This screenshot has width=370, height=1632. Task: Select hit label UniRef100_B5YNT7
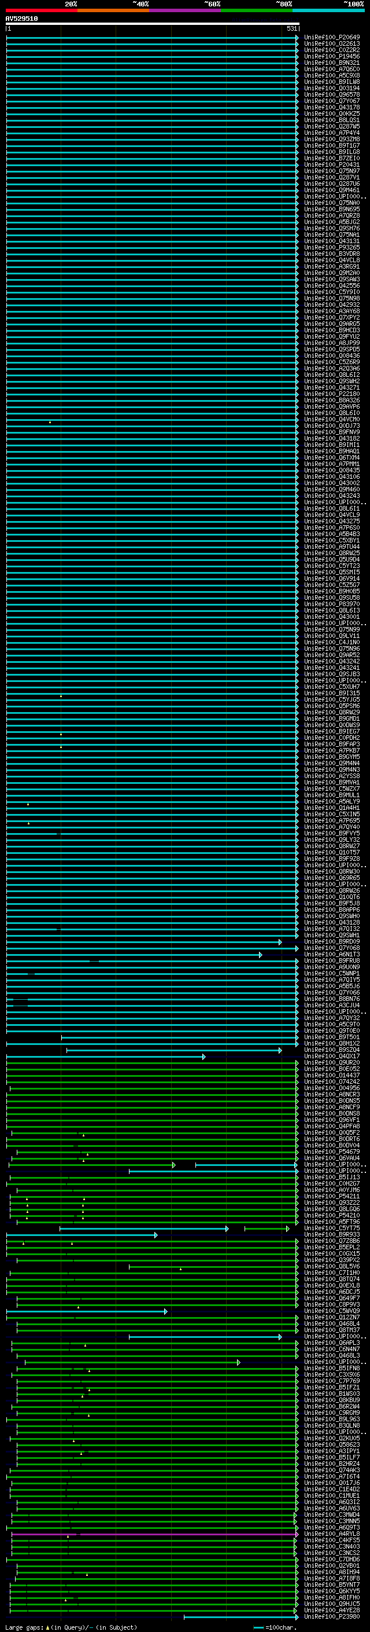pos(332,1585)
